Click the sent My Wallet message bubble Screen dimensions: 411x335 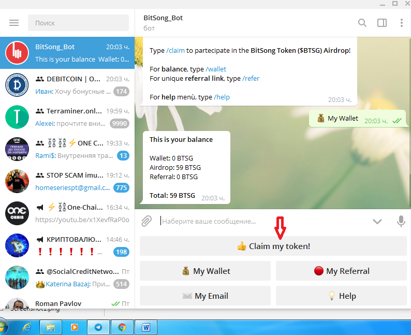[358, 119]
